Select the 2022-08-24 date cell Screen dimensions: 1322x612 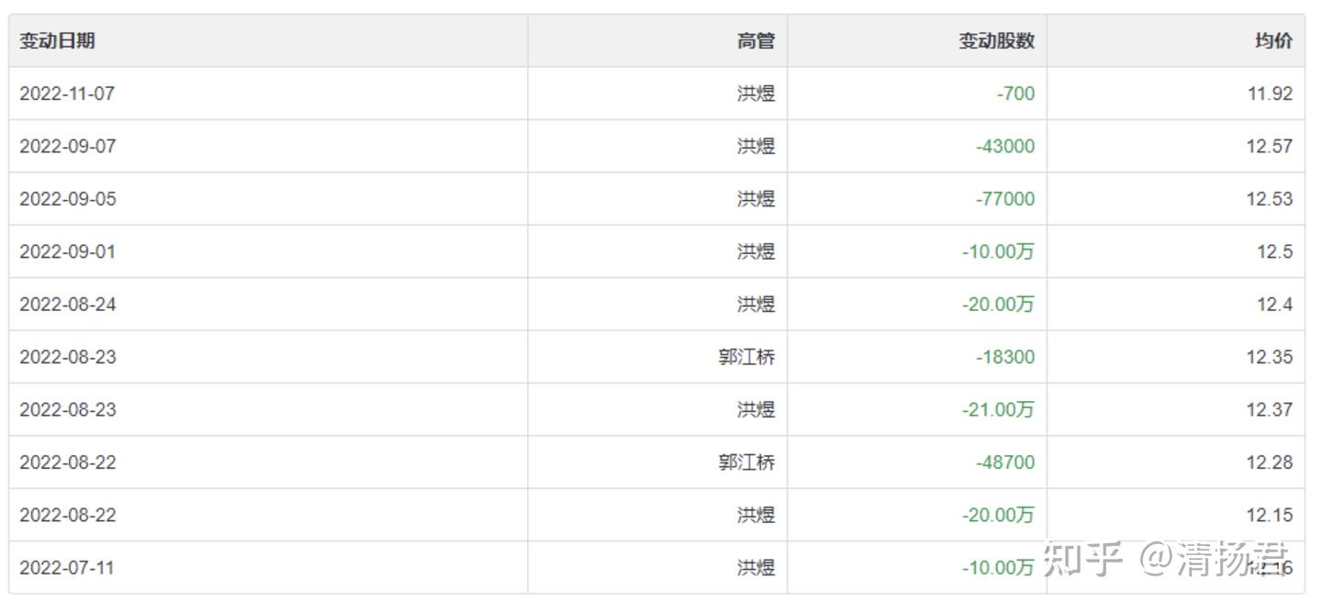click(x=68, y=305)
